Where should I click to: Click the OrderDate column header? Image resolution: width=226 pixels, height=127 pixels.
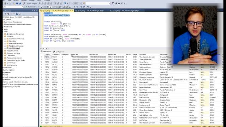pyautogui.click(x=75, y=55)
